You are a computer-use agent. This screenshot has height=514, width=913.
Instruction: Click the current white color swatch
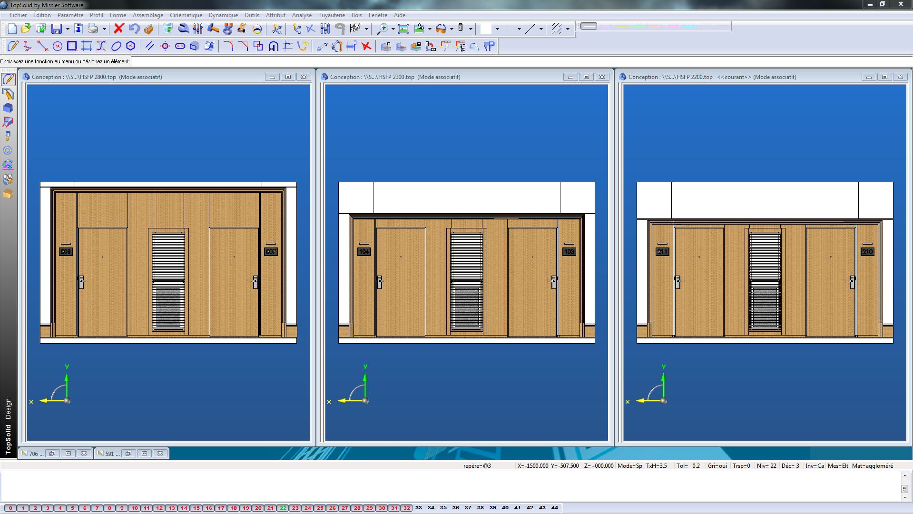486,29
